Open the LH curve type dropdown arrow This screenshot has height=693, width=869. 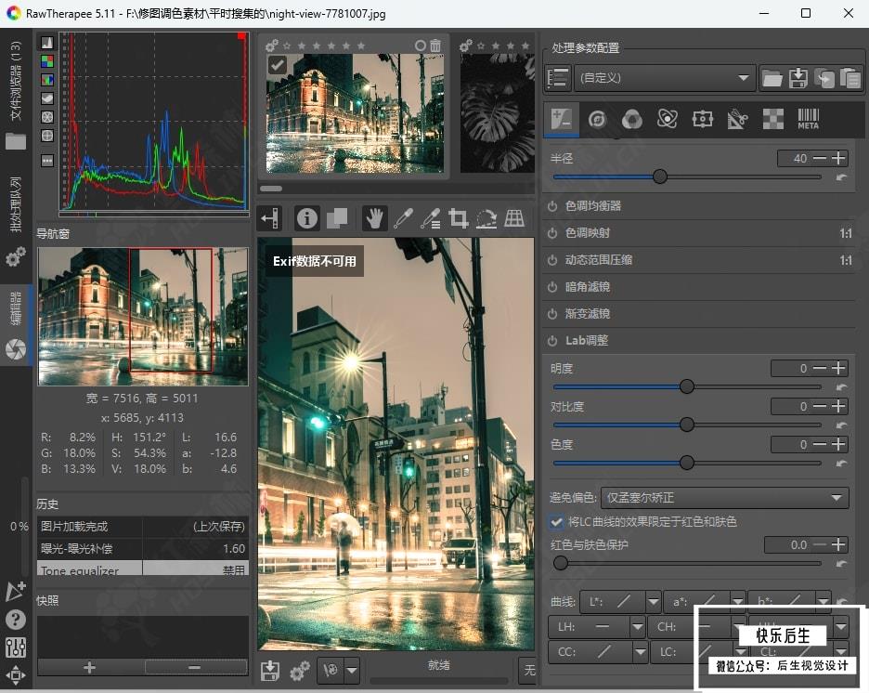637,627
